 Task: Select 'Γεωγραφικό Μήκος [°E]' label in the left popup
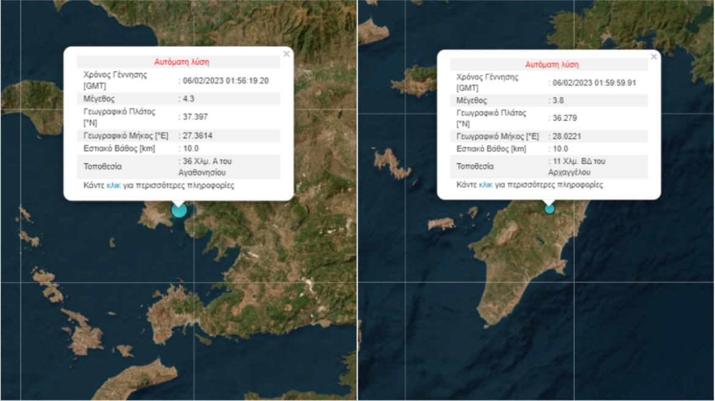[x=126, y=136]
